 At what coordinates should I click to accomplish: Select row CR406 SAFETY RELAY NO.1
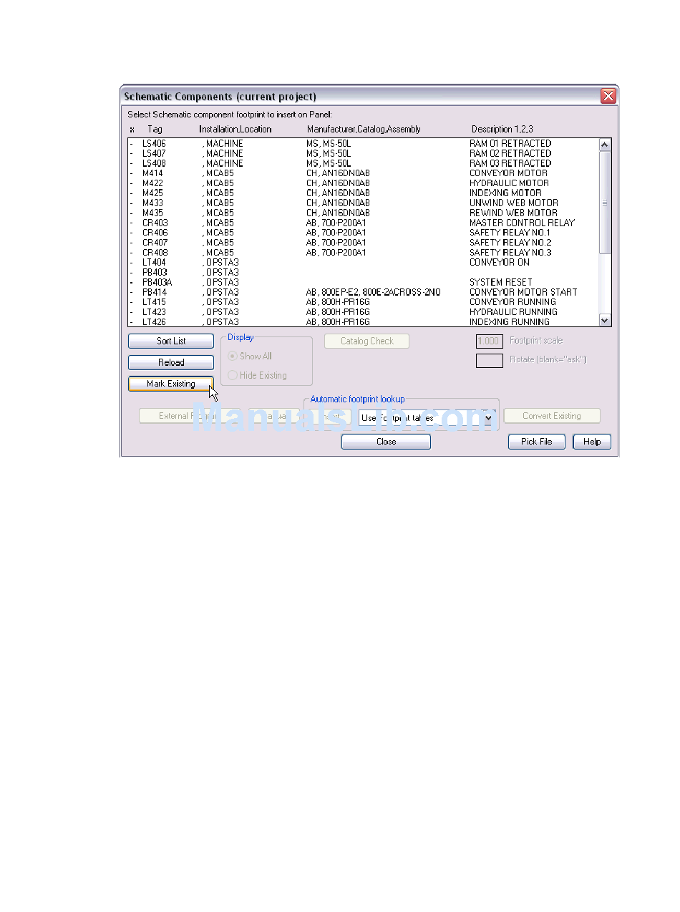tap(363, 233)
